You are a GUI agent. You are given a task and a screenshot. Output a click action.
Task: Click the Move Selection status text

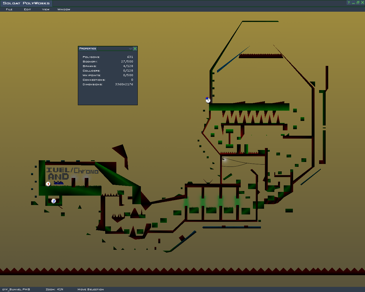pyautogui.click(x=90, y=289)
